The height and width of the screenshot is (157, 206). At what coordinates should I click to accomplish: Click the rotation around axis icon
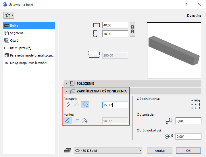tap(169, 136)
